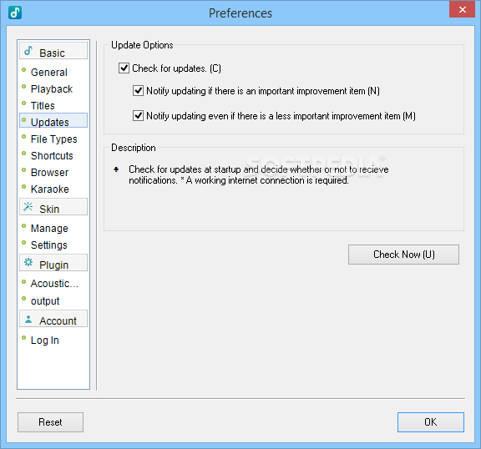Open the Browser preferences page

[x=49, y=173]
